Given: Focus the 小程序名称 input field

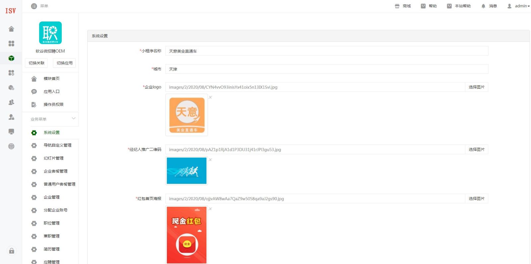Looking at the screenshot, I should click(x=327, y=51).
